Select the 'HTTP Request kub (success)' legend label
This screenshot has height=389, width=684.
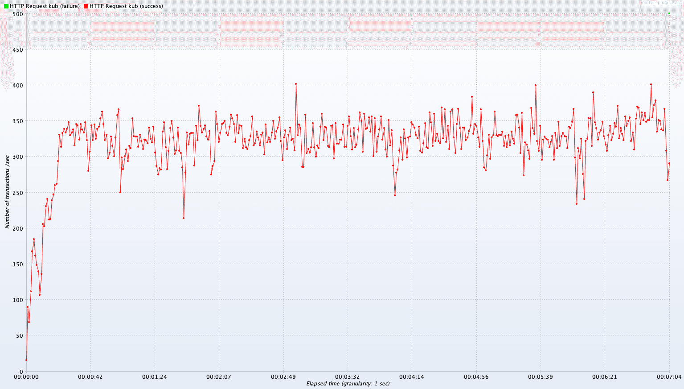coord(126,6)
